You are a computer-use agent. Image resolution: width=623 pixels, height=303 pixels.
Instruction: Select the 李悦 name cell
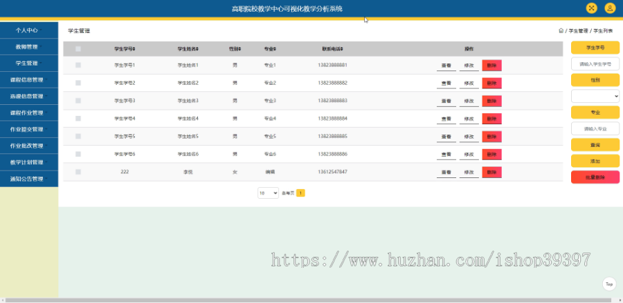(x=188, y=172)
